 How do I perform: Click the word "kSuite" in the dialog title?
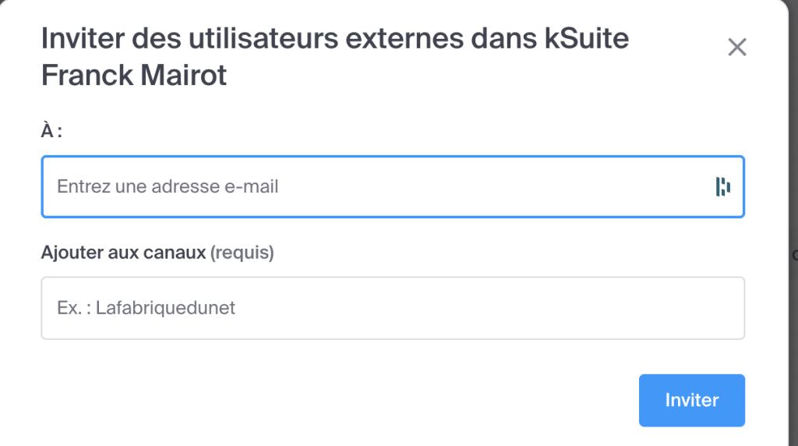587,38
